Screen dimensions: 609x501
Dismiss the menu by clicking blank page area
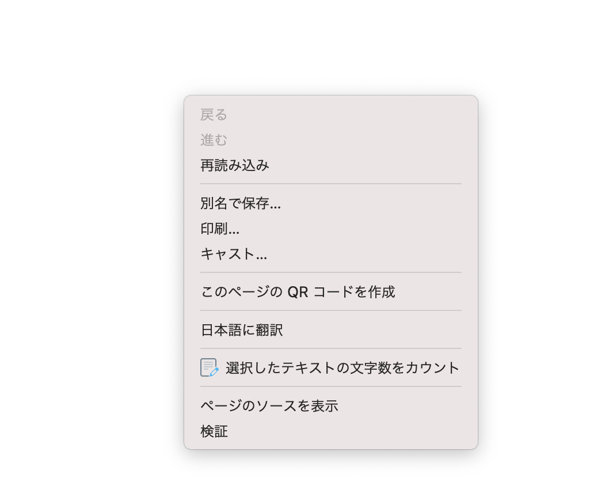tap(86, 259)
